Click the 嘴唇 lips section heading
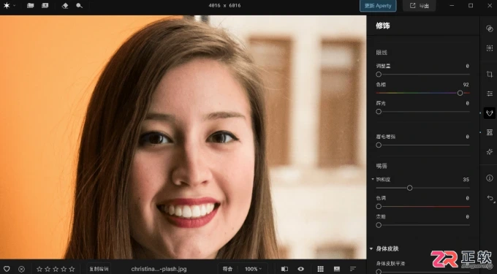Screen dimensions: 497x274 [x=382, y=166]
